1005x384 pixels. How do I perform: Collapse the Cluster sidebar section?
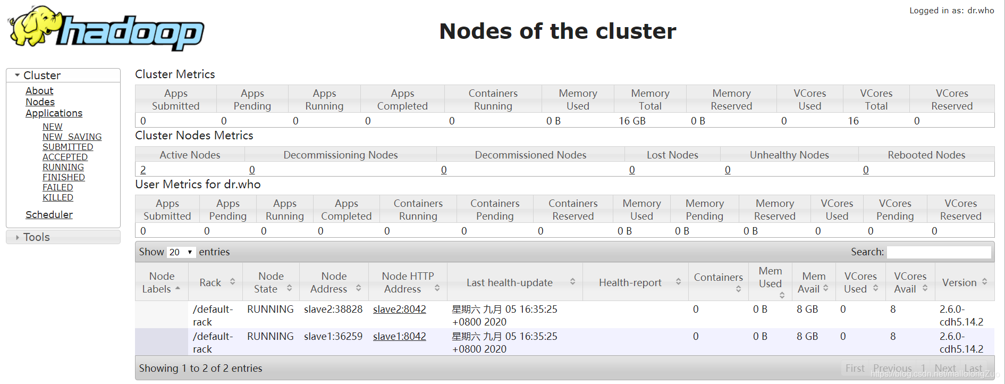click(x=63, y=75)
